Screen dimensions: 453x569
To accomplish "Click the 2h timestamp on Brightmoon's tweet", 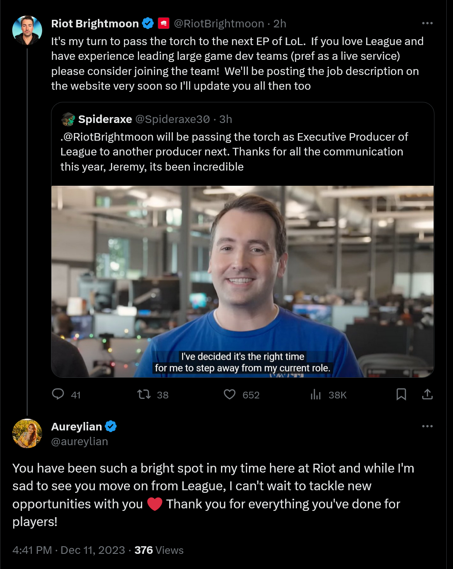I will [x=280, y=24].
